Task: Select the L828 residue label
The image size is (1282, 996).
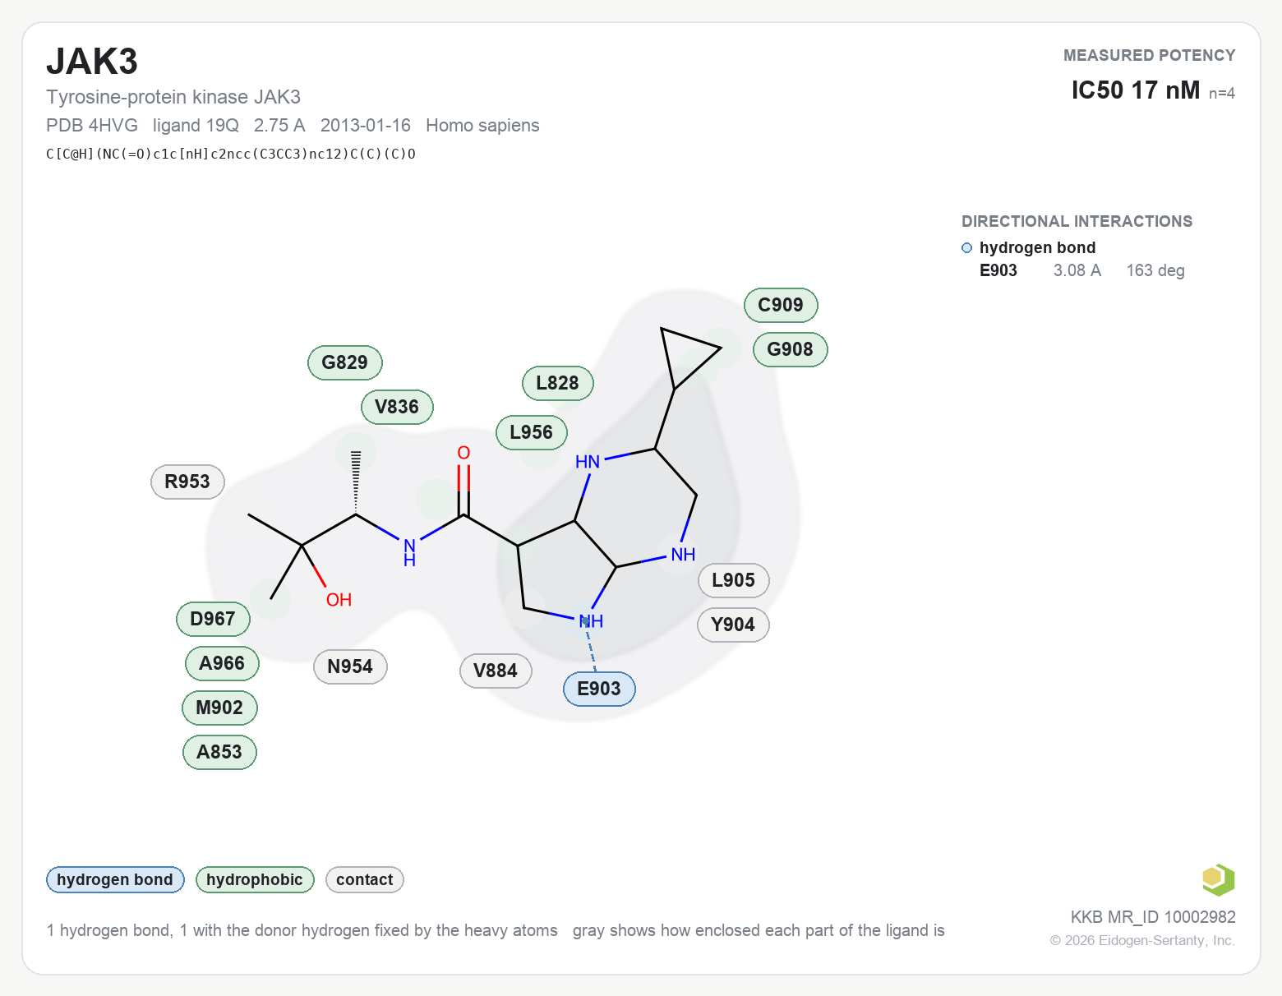Action: click(x=557, y=383)
